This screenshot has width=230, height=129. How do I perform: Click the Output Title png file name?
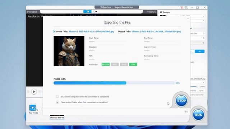tap(156, 32)
